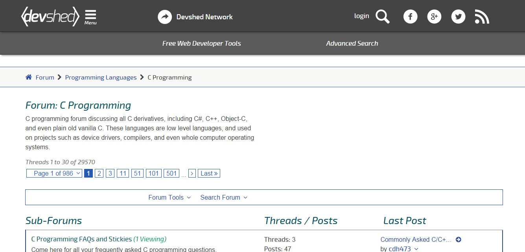Jump to page 101
Image resolution: width=525 pixels, height=252 pixels.
[x=154, y=173]
